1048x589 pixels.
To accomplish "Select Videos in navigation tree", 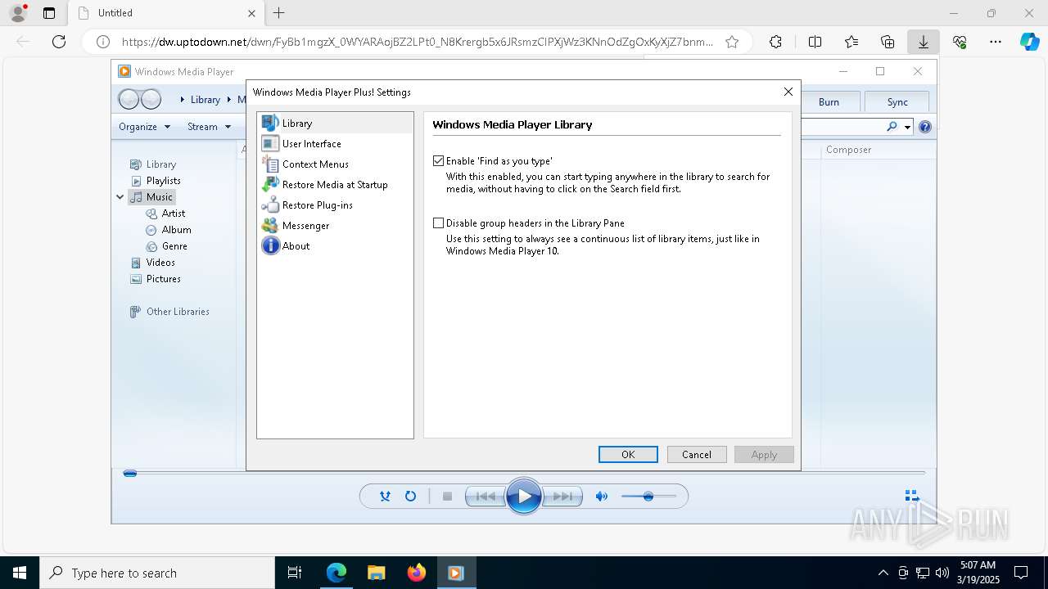I will tap(160, 263).
